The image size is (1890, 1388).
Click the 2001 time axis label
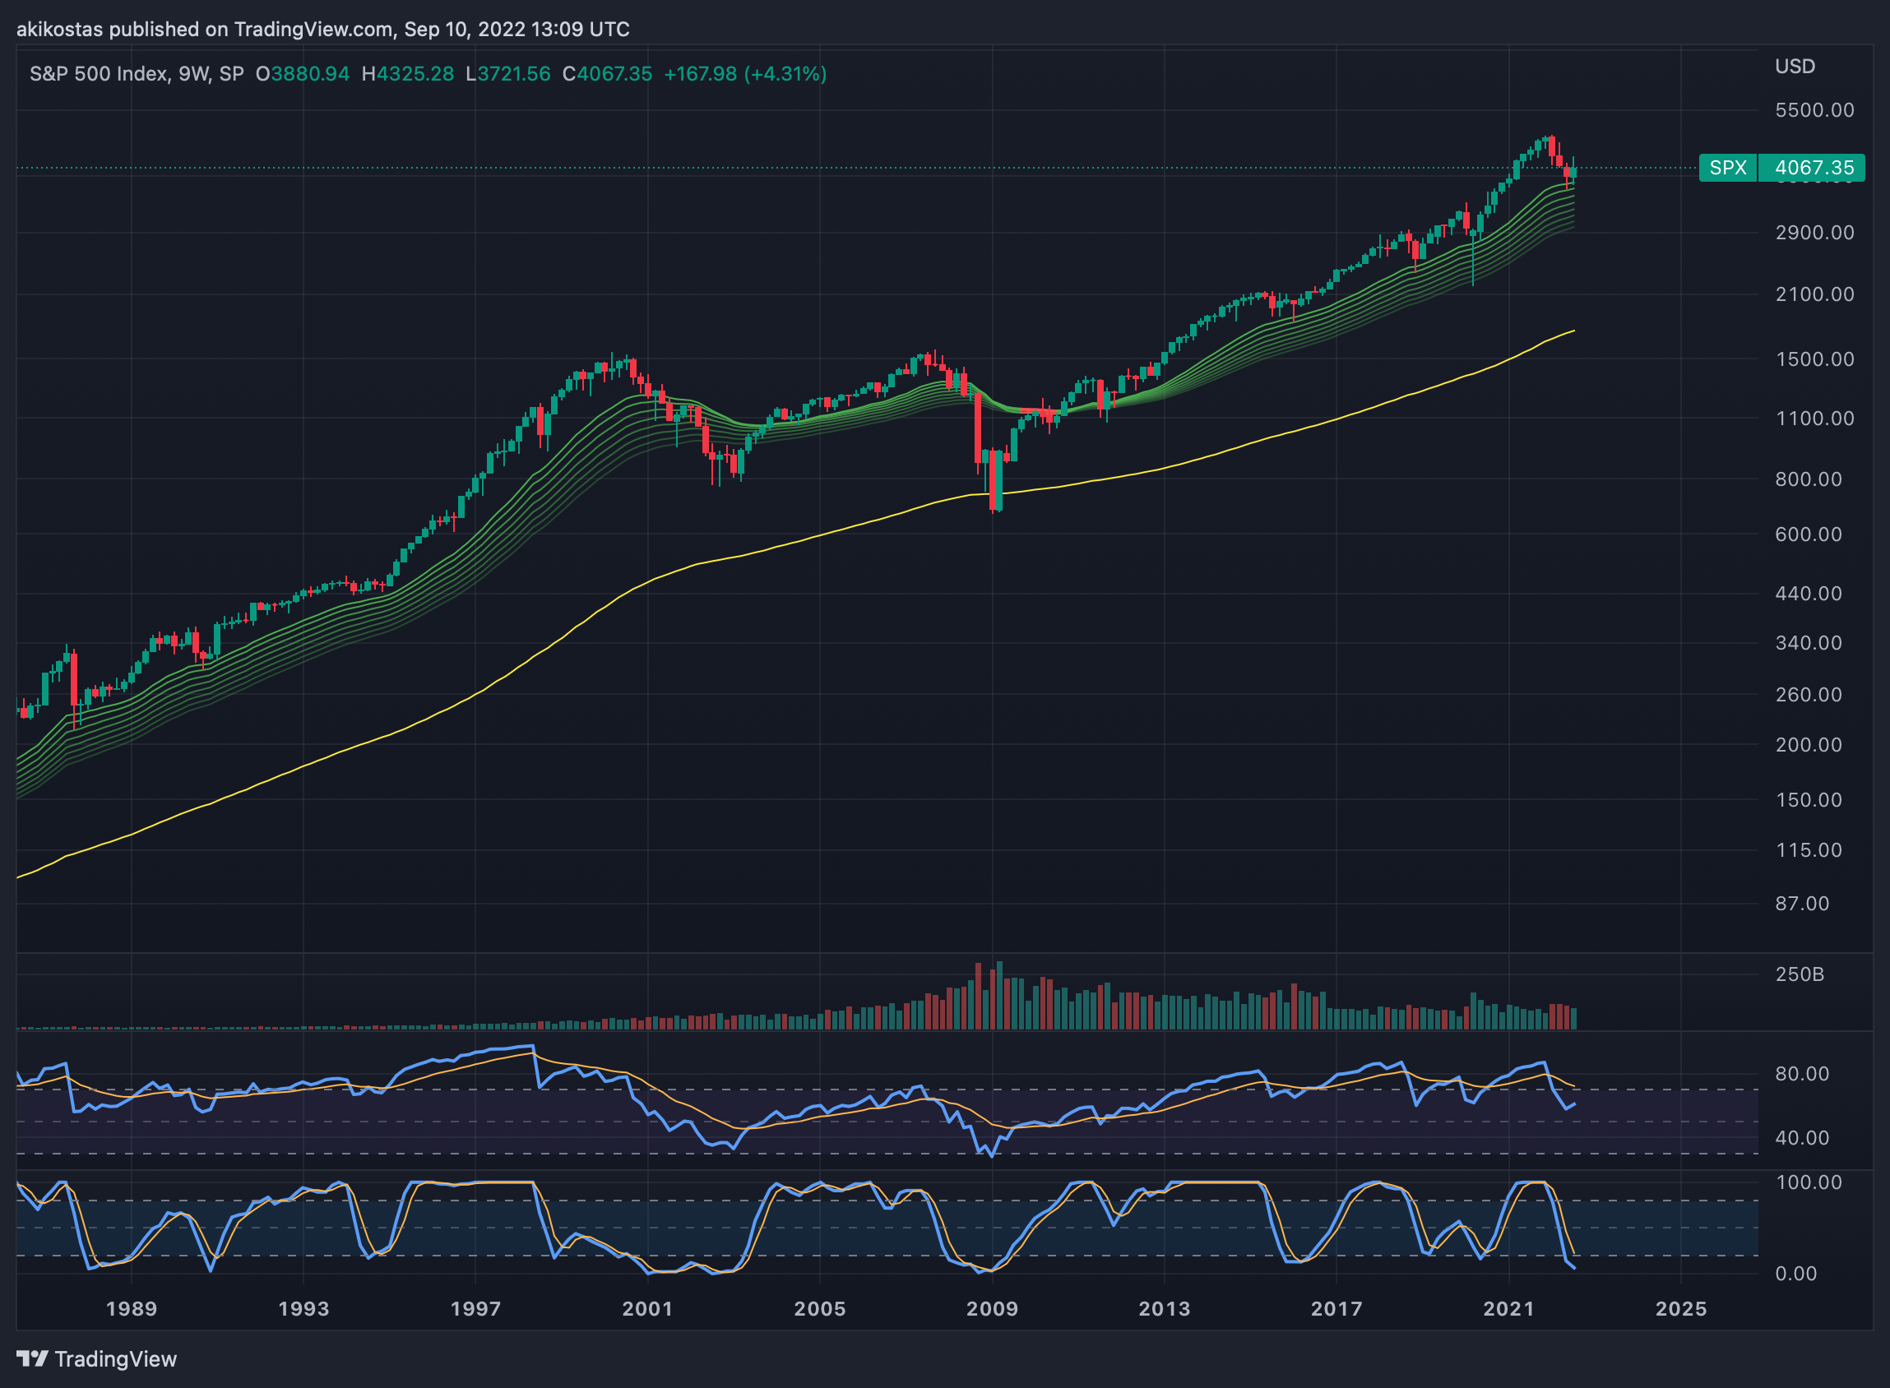click(x=648, y=1309)
